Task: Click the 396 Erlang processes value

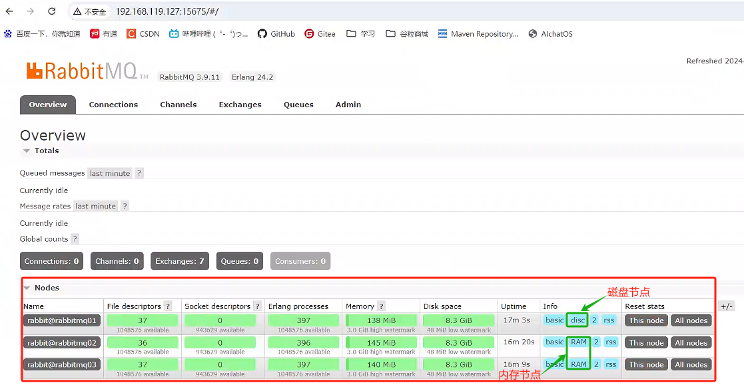Action: pyautogui.click(x=304, y=343)
